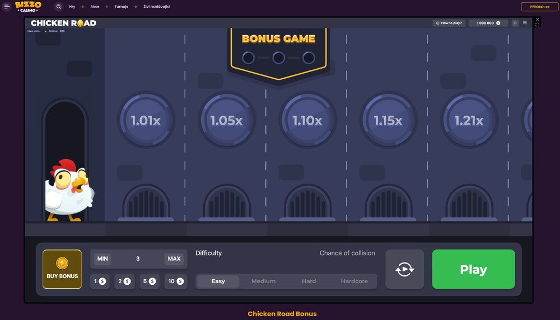Viewport: 560px width, 320px height.
Task: Toggle the autoplay circular arrows button
Action: 404,269
